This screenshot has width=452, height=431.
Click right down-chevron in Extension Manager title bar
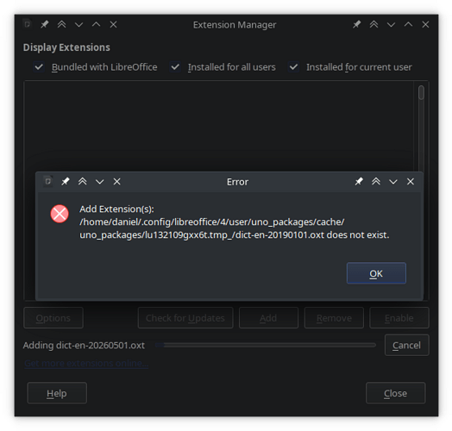391,24
